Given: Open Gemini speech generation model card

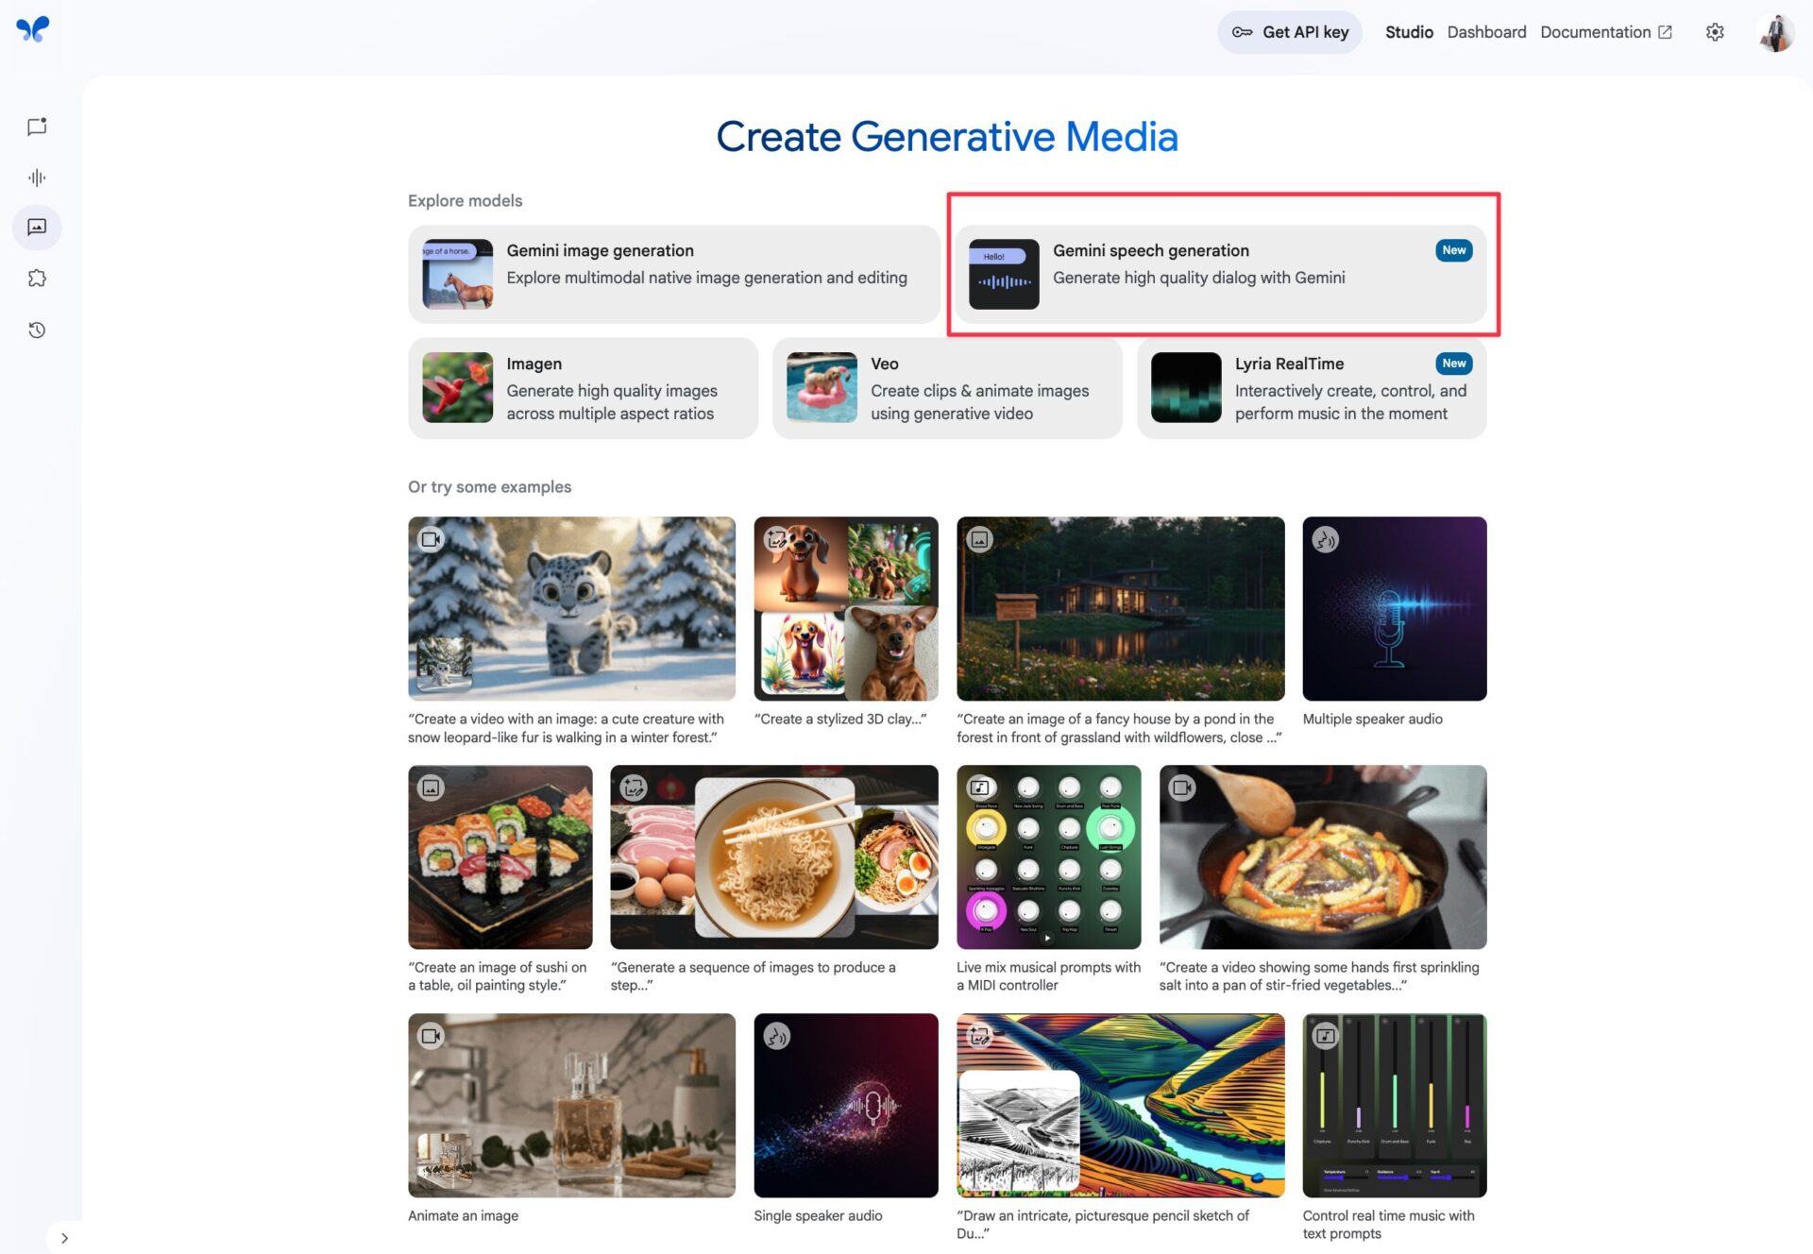Looking at the screenshot, I should point(1221,274).
